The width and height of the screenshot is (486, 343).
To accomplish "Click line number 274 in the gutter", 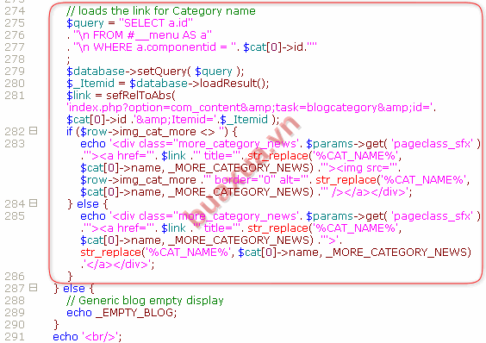I will pyautogui.click(x=15, y=11).
